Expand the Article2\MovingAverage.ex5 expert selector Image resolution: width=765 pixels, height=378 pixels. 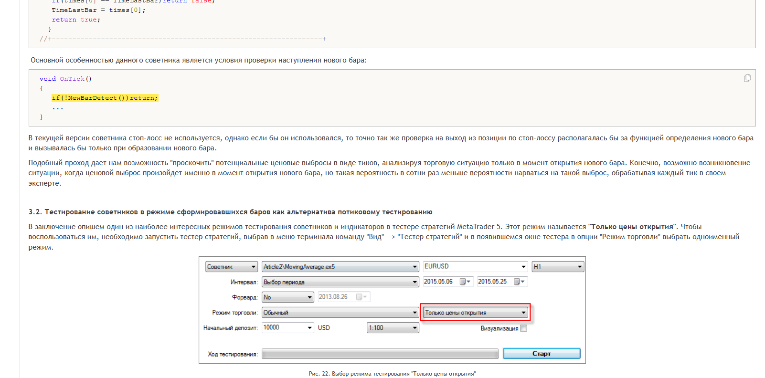[x=340, y=267]
